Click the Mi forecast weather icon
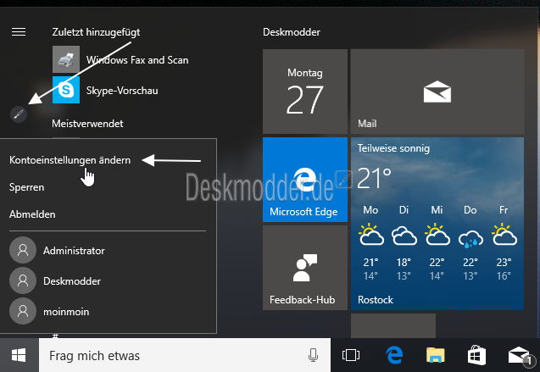Image resolution: width=540 pixels, height=372 pixels. (437, 235)
